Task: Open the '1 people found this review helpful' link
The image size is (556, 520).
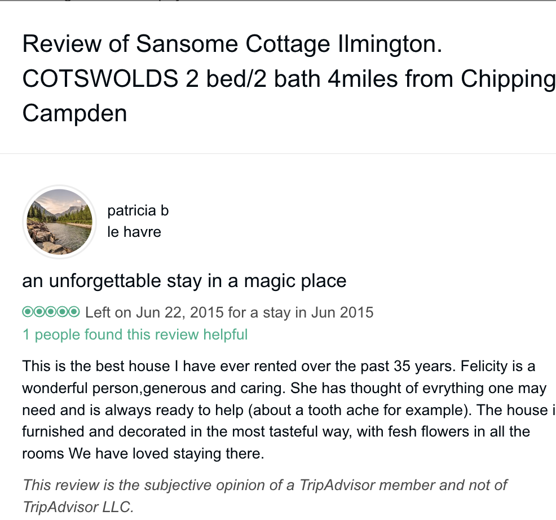Action: 135,334
